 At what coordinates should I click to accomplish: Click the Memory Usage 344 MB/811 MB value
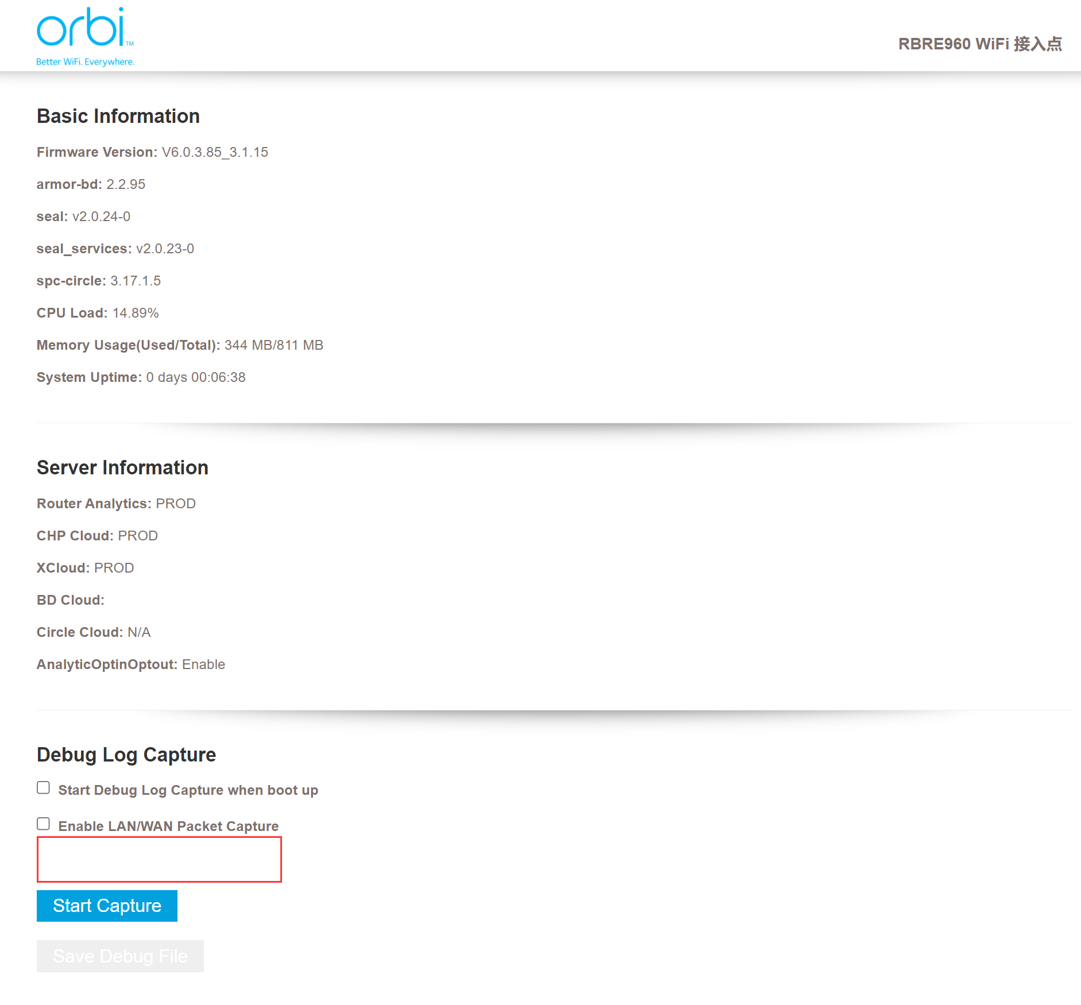click(x=273, y=345)
